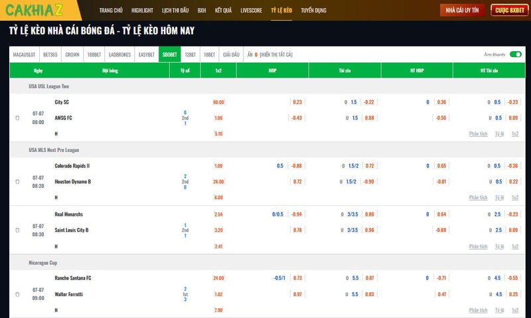
Task: Click pin icon for Saint Louis City B match
Action: pos(17,230)
